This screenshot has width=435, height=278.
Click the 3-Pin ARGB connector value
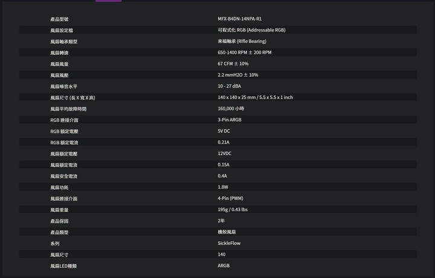point(230,119)
